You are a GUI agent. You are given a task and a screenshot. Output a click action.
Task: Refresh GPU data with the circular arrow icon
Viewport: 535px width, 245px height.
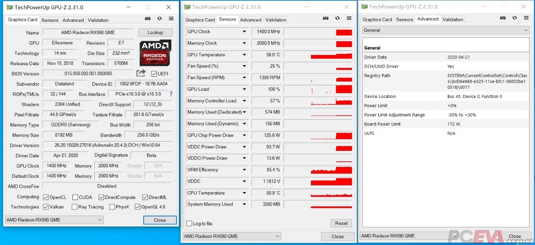(159, 18)
